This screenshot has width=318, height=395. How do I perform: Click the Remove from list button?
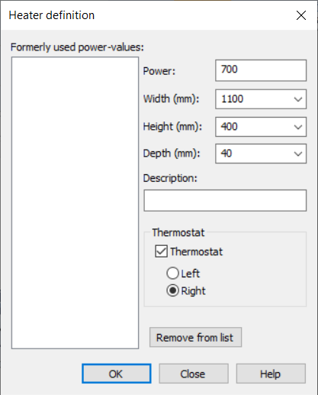[195, 337]
